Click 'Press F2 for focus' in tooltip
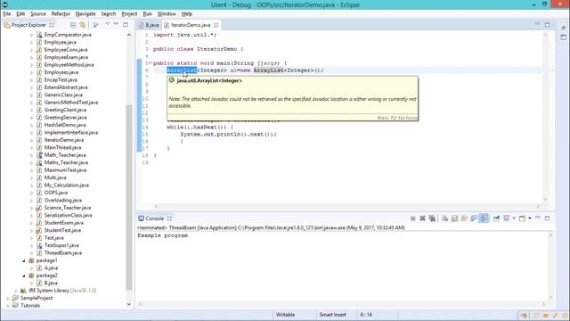570x321 pixels. point(397,118)
